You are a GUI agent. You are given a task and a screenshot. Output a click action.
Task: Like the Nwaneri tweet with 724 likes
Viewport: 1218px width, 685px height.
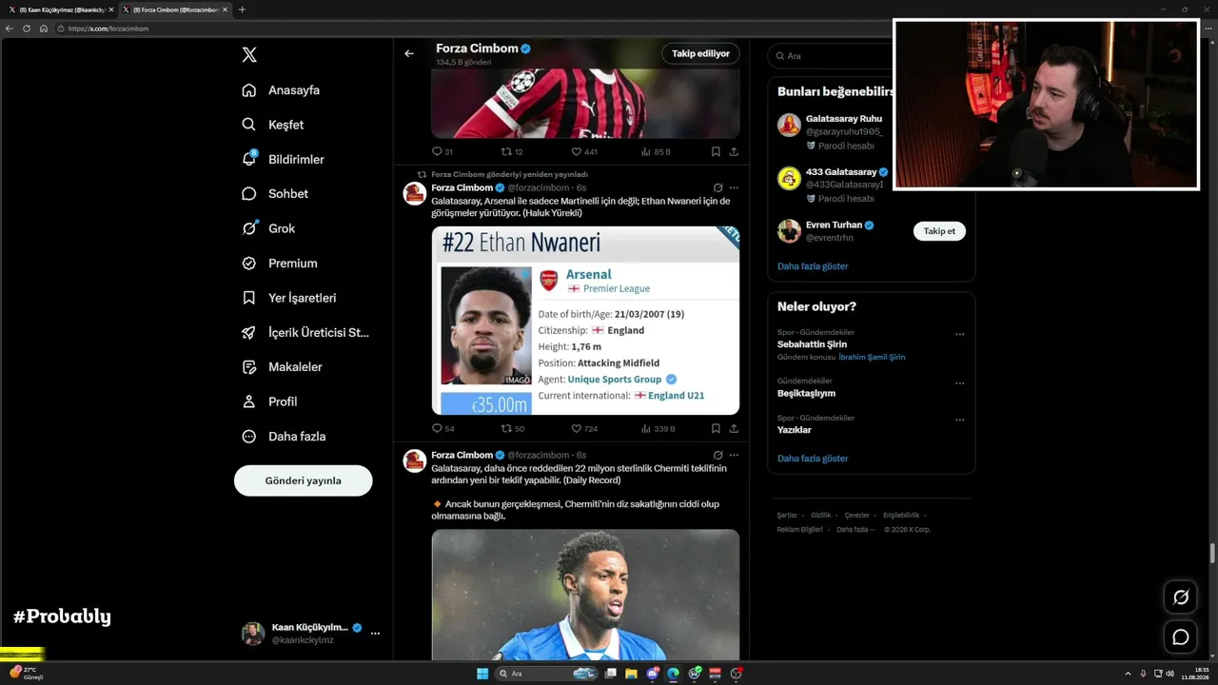click(x=584, y=429)
